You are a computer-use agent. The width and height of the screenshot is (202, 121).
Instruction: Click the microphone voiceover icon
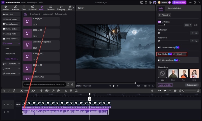152,91
